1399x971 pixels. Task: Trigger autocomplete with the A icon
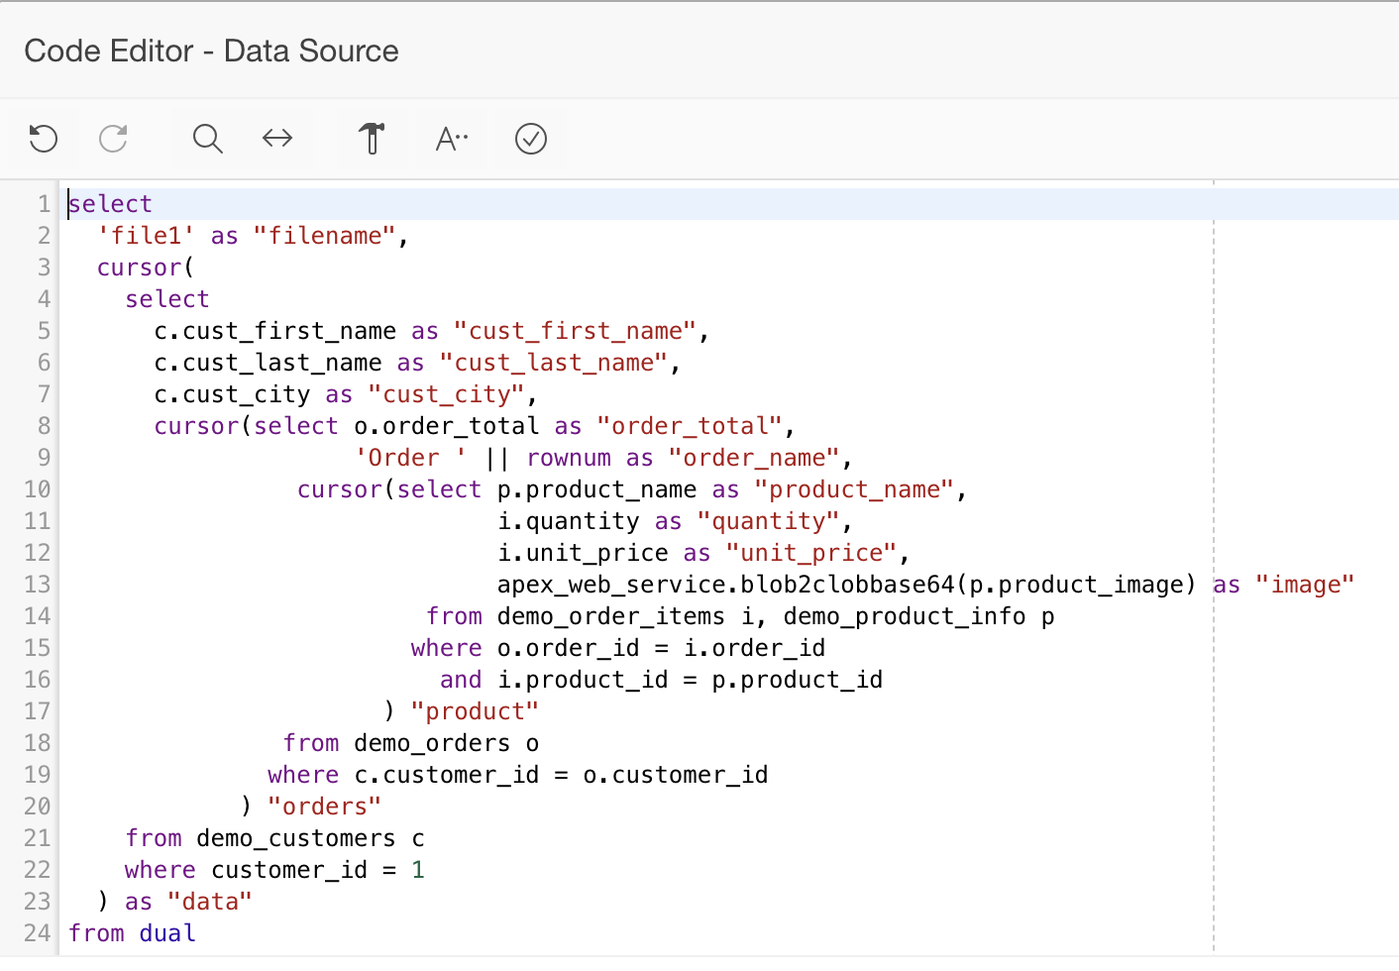451,139
